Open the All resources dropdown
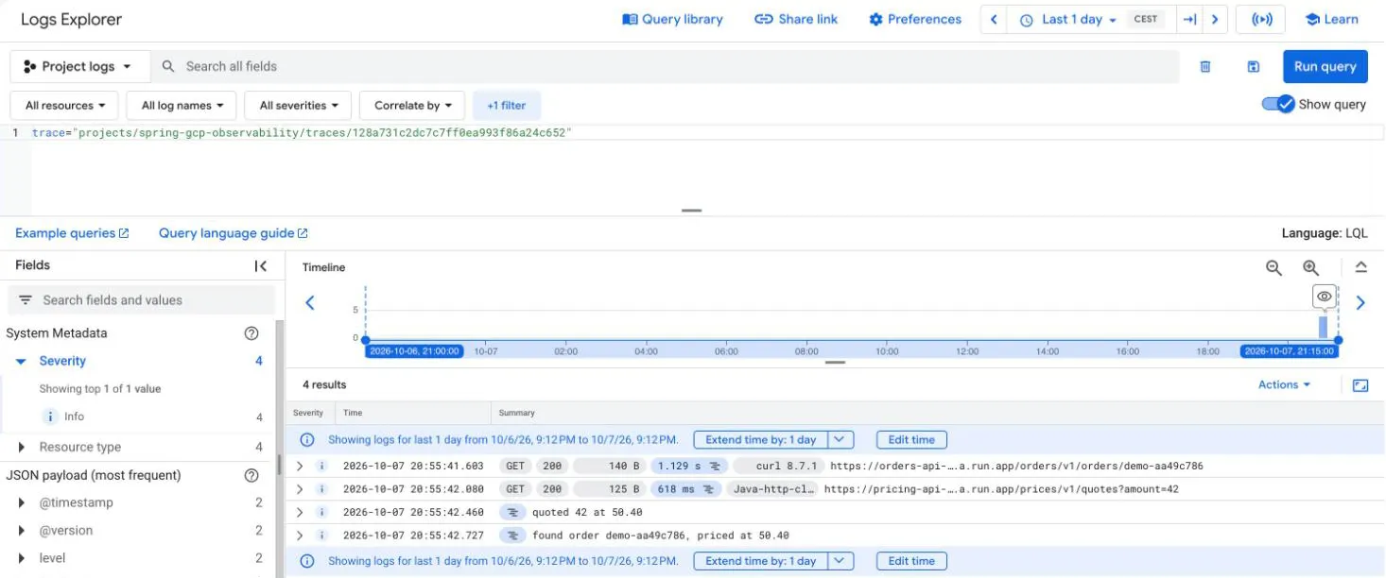The width and height of the screenshot is (1386, 578). pyautogui.click(x=64, y=106)
